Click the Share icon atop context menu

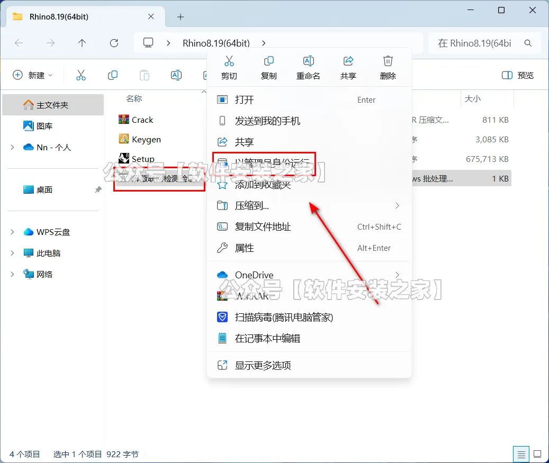pos(348,61)
